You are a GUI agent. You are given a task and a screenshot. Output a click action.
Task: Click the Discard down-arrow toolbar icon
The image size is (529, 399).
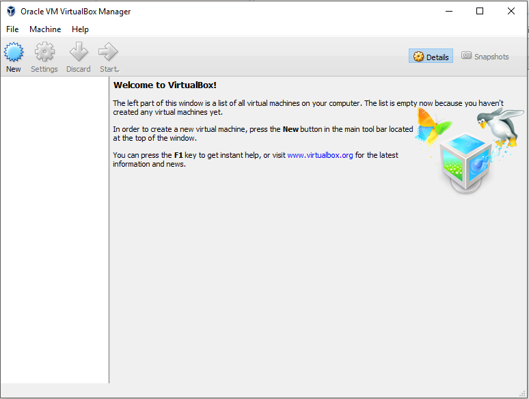pyautogui.click(x=79, y=52)
